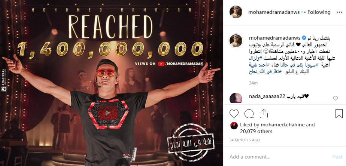Open the three-dot more options menu
The image size is (346, 166).
pos(339,12)
